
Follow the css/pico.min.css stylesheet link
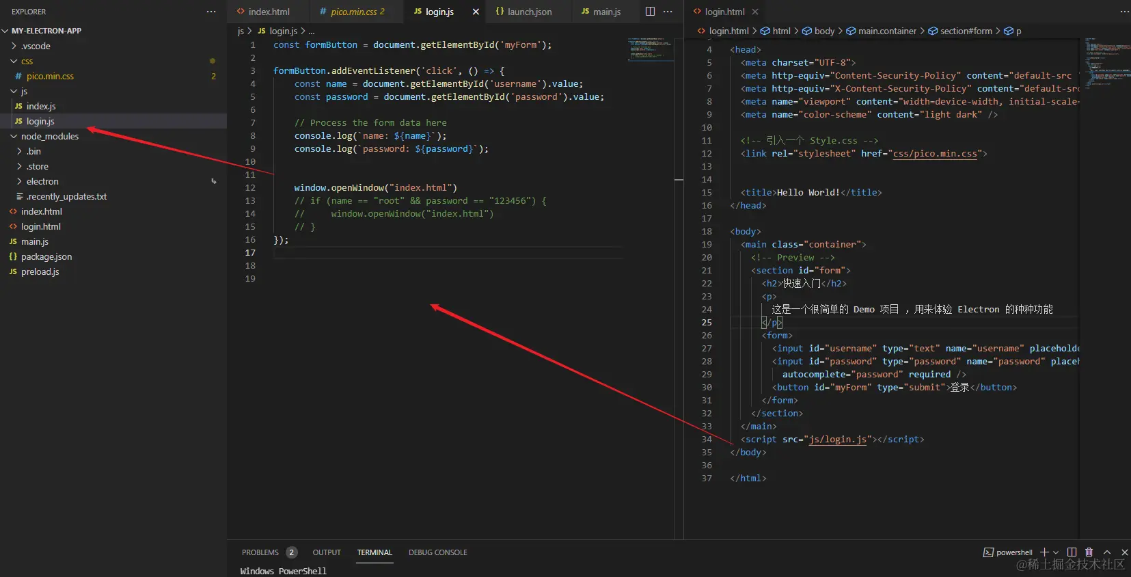935,154
